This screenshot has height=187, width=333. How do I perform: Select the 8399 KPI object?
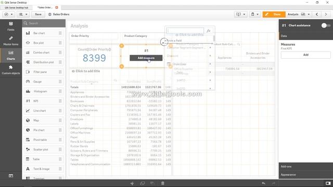click(94, 56)
